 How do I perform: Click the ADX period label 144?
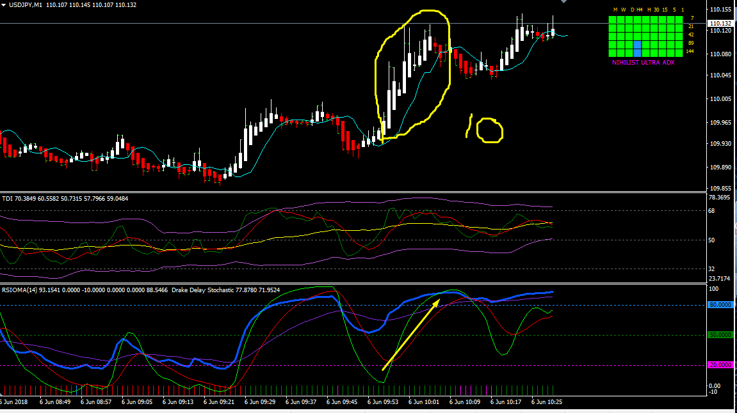[690, 52]
